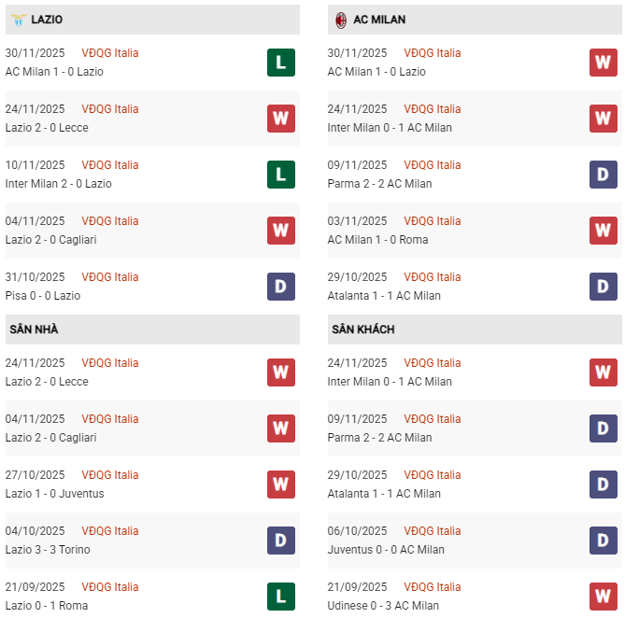Screen dimensions: 625x618
Task: Open VĐQG Italia link on 03/11/2025 row
Action: (432, 221)
